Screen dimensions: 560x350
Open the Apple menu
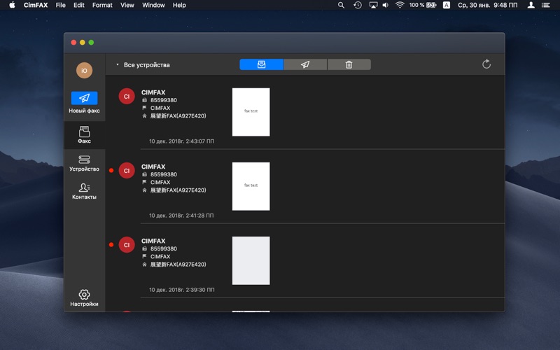12,5
